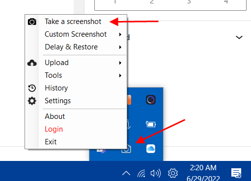
Task: Expand the Custom Screenshot submenu arrow
Action: click(120, 35)
